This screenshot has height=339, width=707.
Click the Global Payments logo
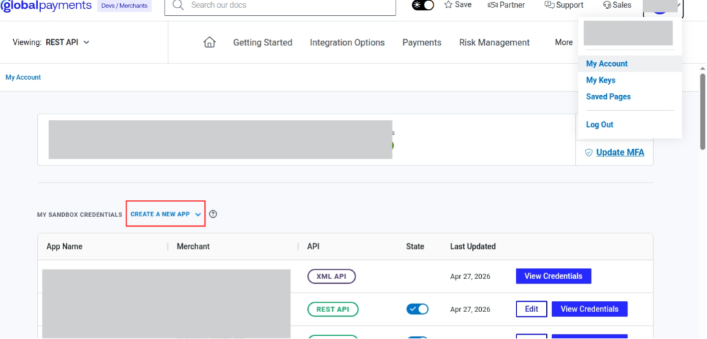pyautogui.click(x=46, y=6)
